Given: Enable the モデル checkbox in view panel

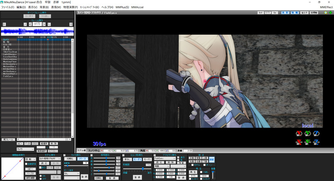Looking at the screenshot, I should pyautogui.click(x=193, y=165).
